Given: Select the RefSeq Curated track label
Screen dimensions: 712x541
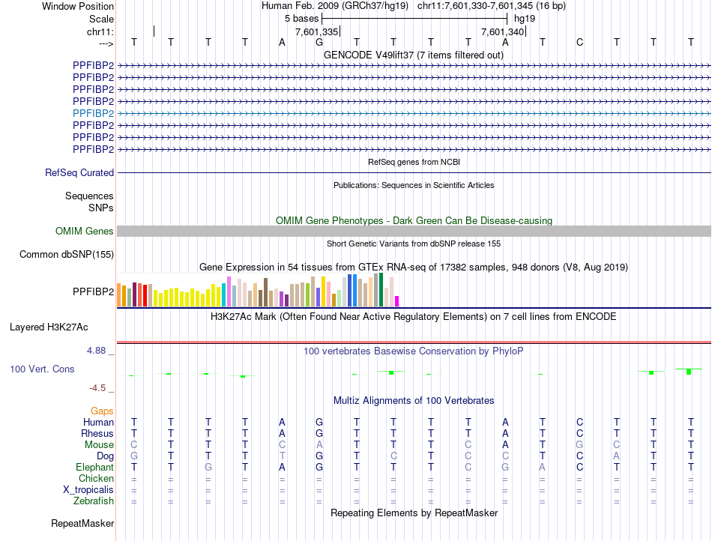Looking at the screenshot, I should coord(79,173).
